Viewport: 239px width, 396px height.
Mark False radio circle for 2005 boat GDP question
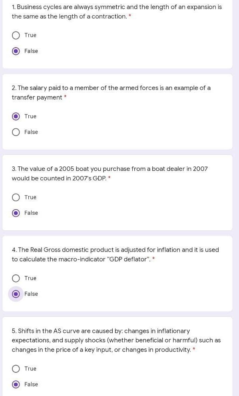pyautogui.click(x=16, y=213)
